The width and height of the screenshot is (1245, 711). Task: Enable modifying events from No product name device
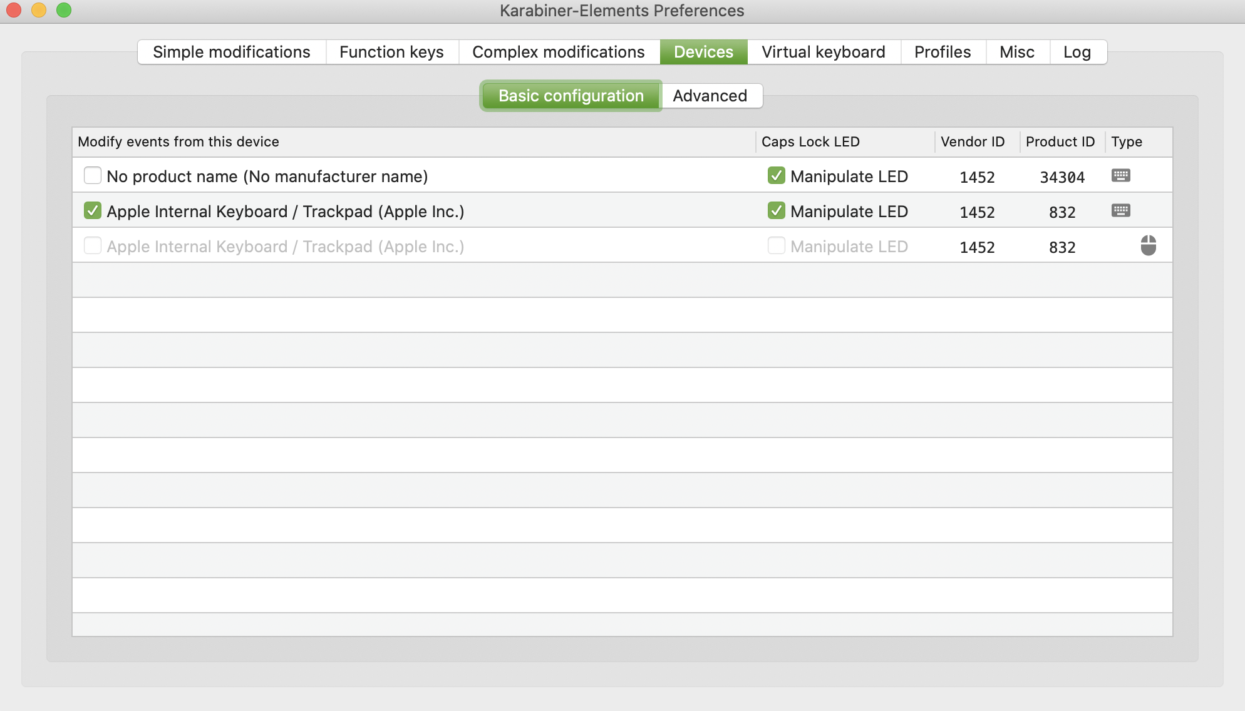pyautogui.click(x=92, y=176)
